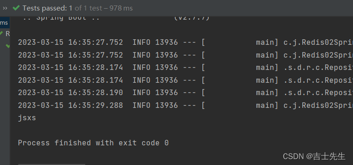Image resolution: width=353 pixels, height=165 pixels.
Task: Click the horizontal scrollbar below the console
Action: (52, 165)
